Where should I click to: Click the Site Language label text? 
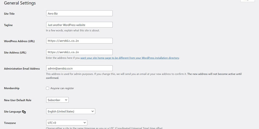[13, 112]
